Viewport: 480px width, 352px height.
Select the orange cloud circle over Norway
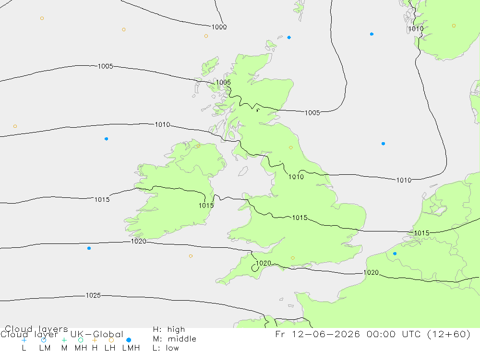pyautogui.click(x=454, y=26)
